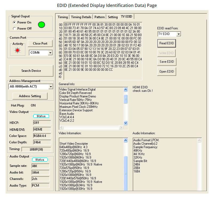Click the Video Output Status button

(x=41, y=116)
